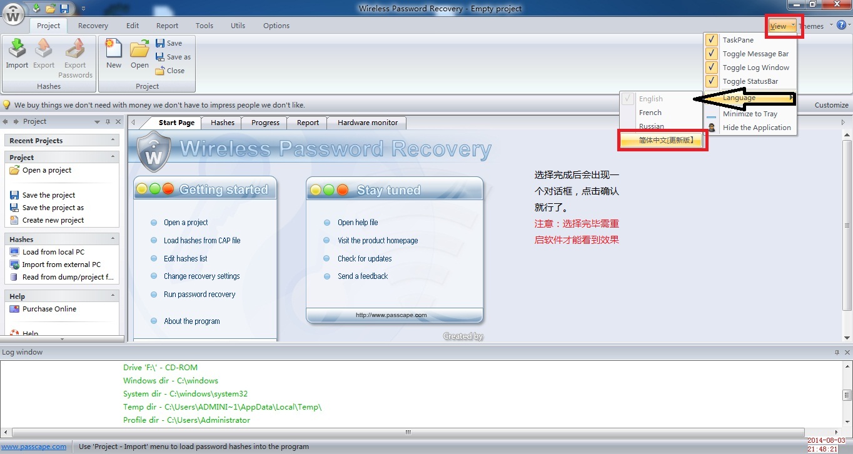Click Customize on the message bar

(832, 105)
